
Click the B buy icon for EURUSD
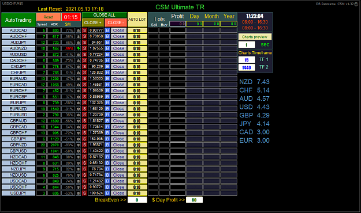tap(107, 115)
